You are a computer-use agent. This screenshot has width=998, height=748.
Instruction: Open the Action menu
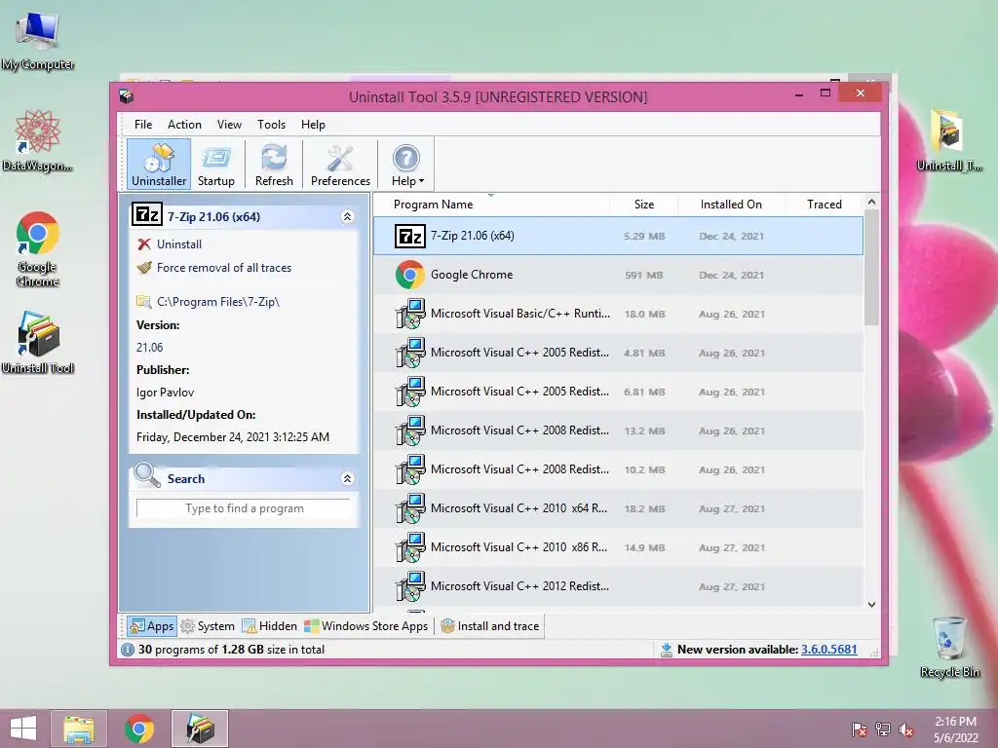coord(184,125)
